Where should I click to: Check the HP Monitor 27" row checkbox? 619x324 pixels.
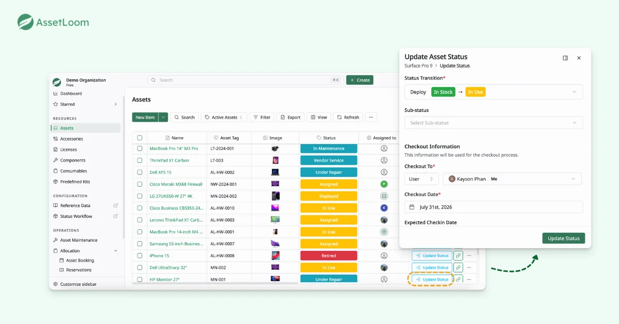click(x=140, y=279)
